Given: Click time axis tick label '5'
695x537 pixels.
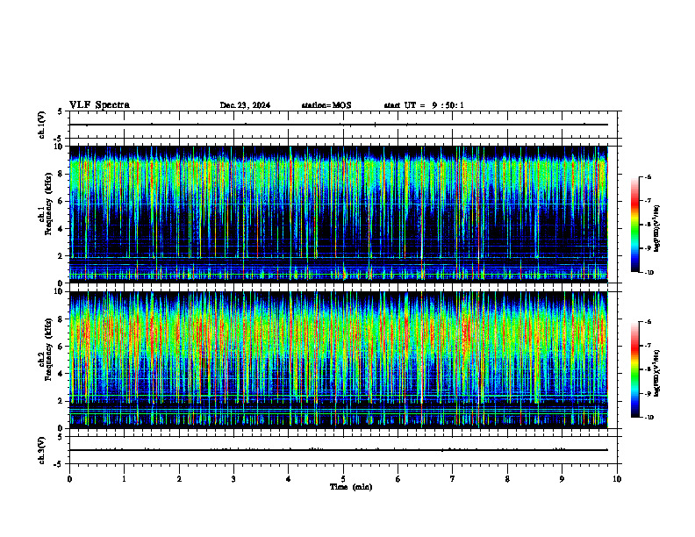Looking at the screenshot, I should (x=343, y=479).
